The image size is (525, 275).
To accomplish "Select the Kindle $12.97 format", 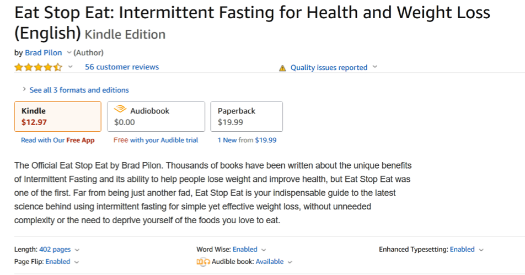I will [x=57, y=116].
